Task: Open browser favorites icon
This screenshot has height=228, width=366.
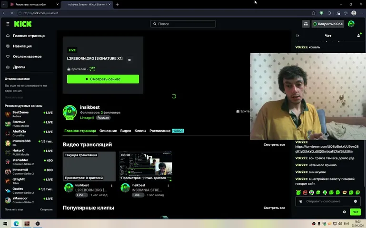Action: point(346,13)
